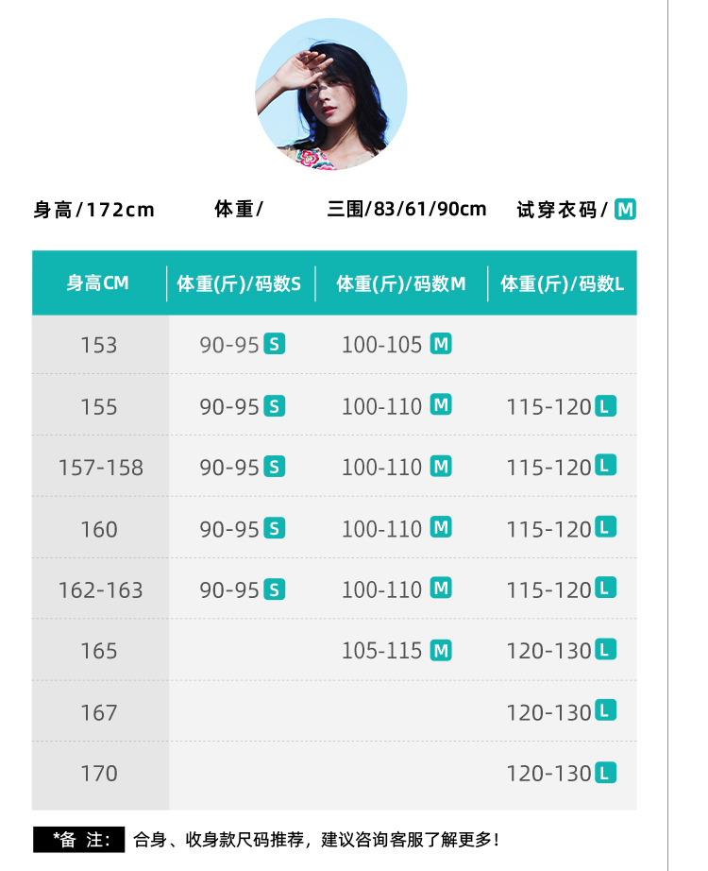The image size is (708, 871).
Task: Select the 体重(斤)/码数M column header
Action: (x=401, y=283)
